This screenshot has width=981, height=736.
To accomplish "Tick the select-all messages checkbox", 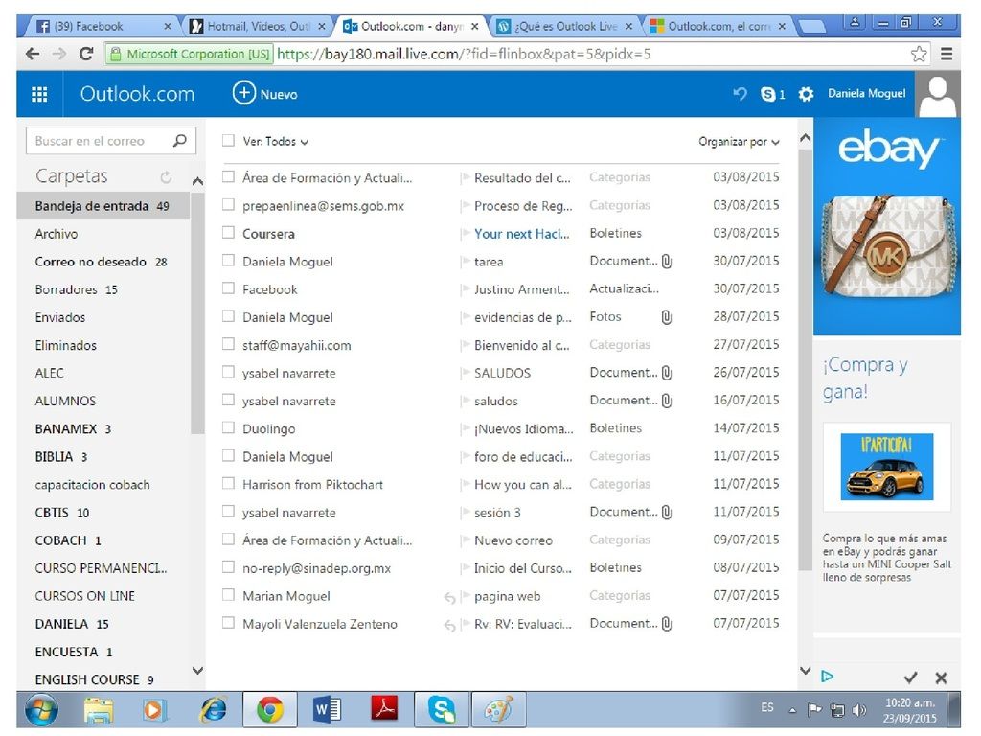I will (x=228, y=141).
